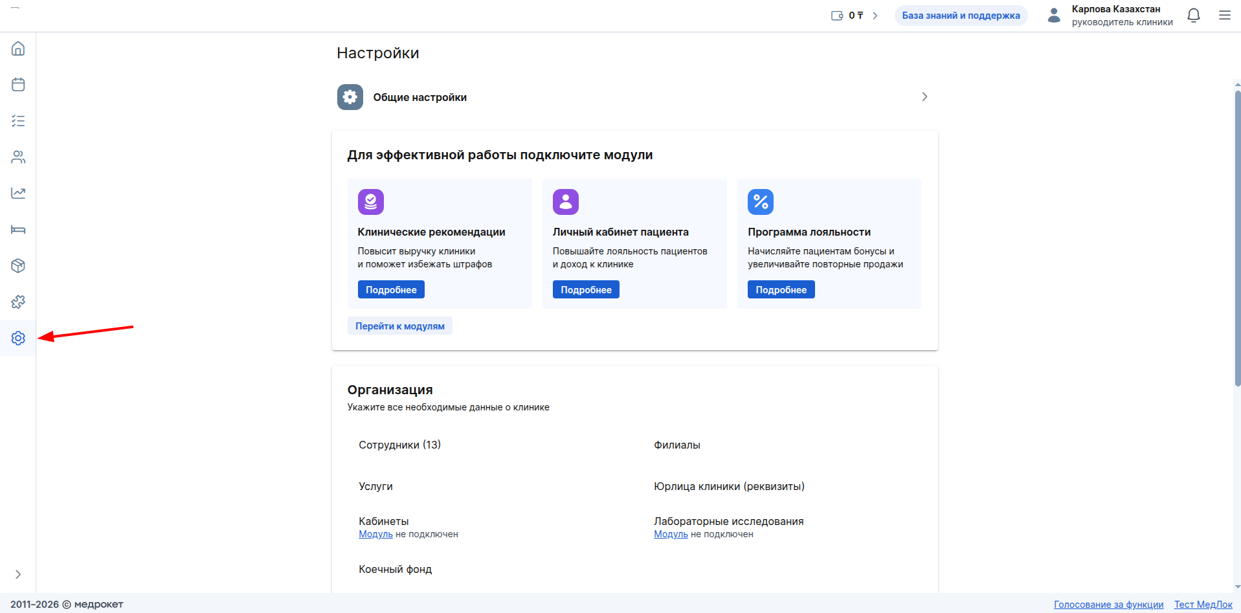Screen dimensions: 1241x613
Task: Click the notifications bell icon
Action: [x=1193, y=16]
